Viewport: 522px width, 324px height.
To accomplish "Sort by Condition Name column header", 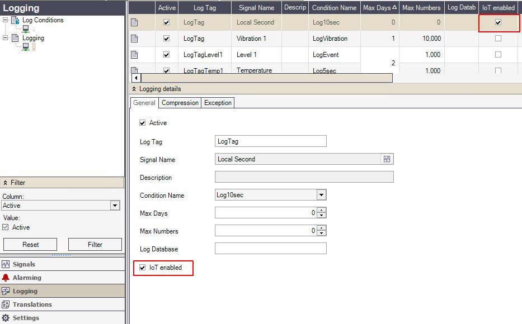I will 334,8.
